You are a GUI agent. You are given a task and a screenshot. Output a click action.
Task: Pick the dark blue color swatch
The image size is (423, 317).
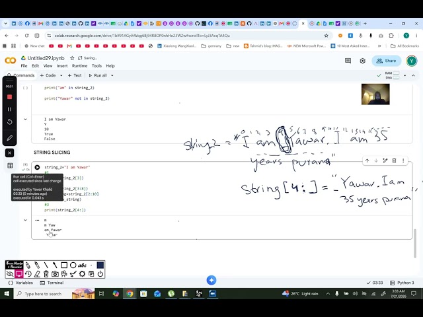(100, 265)
